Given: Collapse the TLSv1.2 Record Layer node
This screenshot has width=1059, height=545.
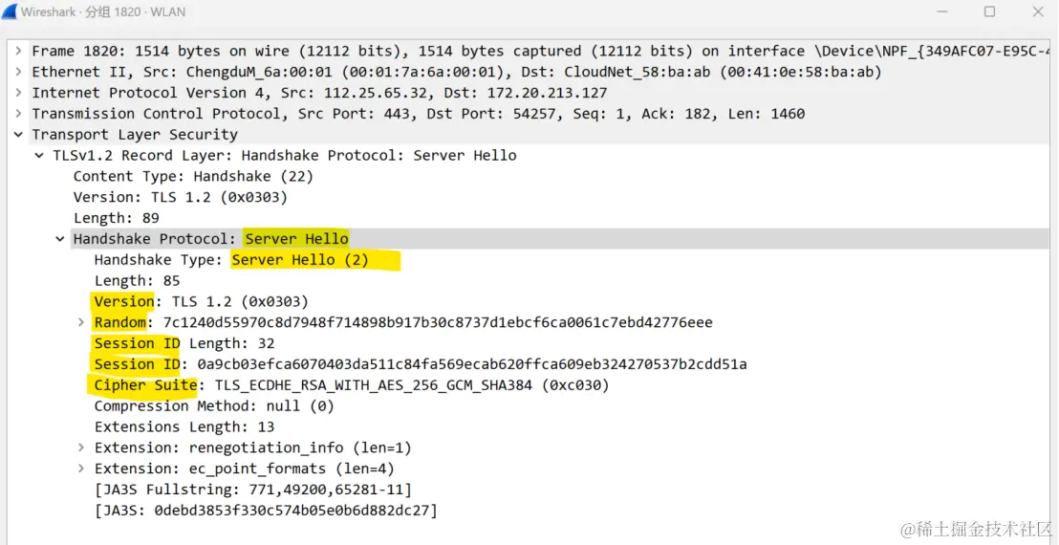Looking at the screenshot, I should click(39, 156).
